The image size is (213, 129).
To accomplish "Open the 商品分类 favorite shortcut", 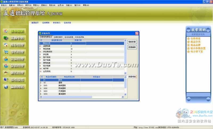I will (195, 42).
